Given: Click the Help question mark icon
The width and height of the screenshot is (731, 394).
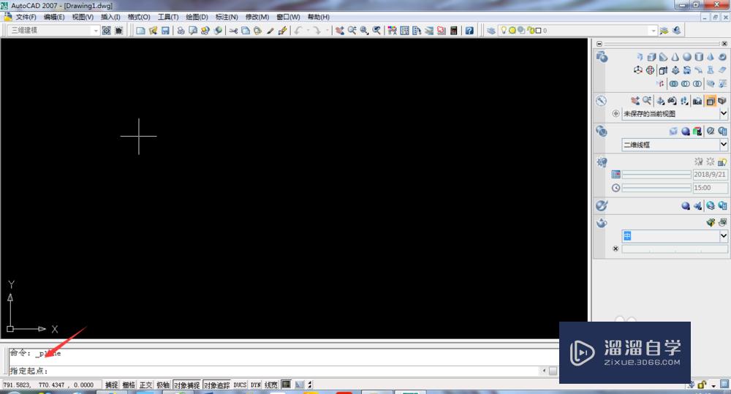Looking at the screenshot, I should (469, 30).
